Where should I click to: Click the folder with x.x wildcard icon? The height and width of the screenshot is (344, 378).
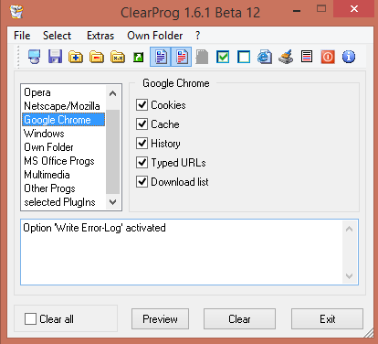pyautogui.click(x=118, y=57)
